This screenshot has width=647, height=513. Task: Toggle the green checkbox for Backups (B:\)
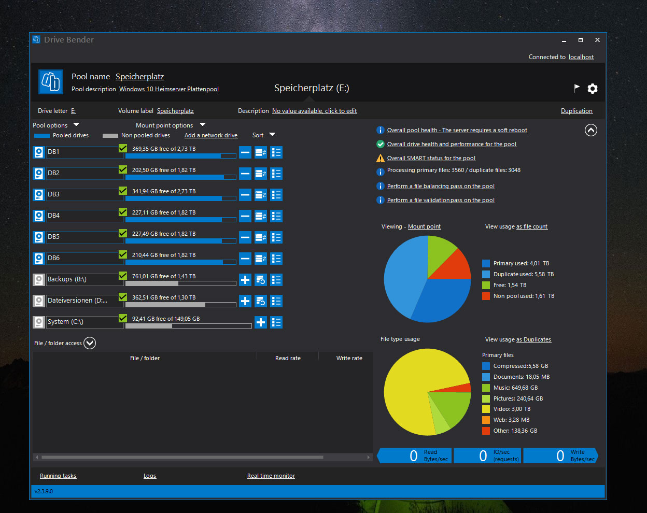click(123, 276)
